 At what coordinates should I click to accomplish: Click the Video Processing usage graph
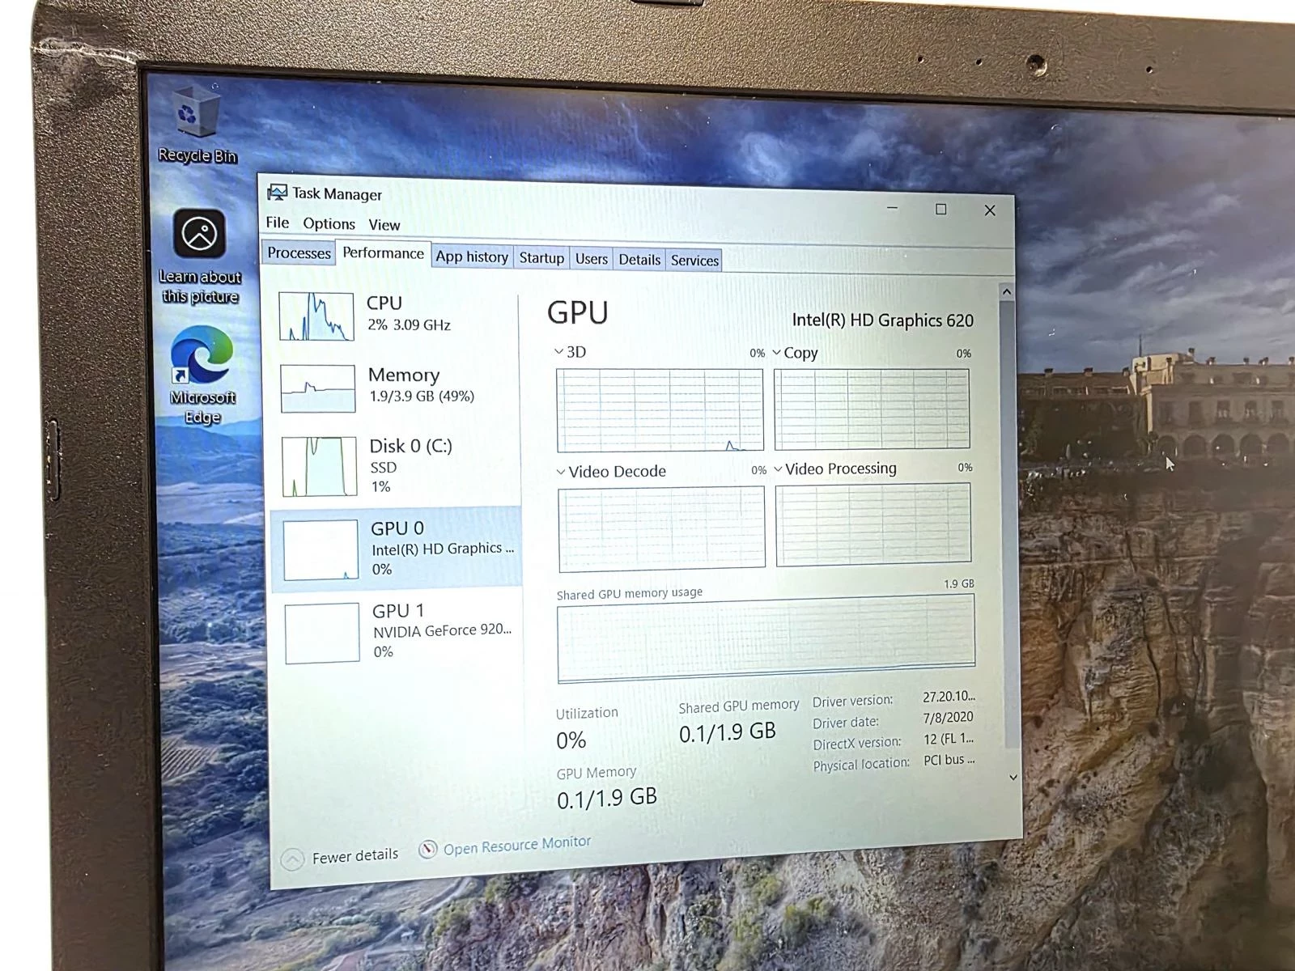pos(873,524)
